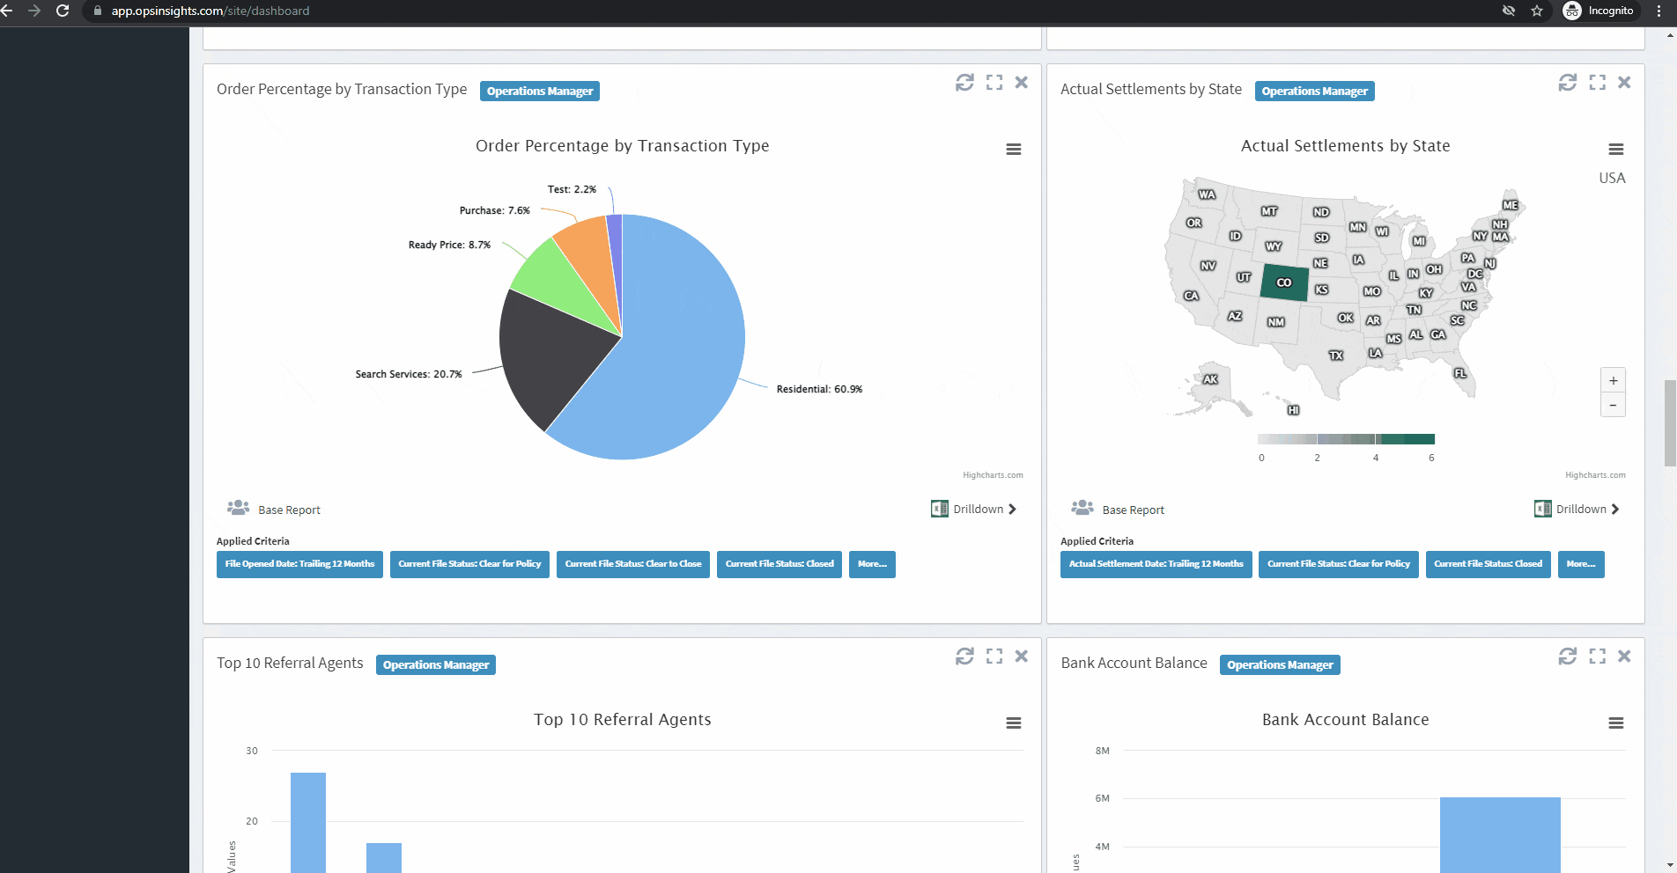This screenshot has width=1677, height=873.
Task: Expand Top 10 Referral Agents to fullscreen
Action: pos(994,656)
